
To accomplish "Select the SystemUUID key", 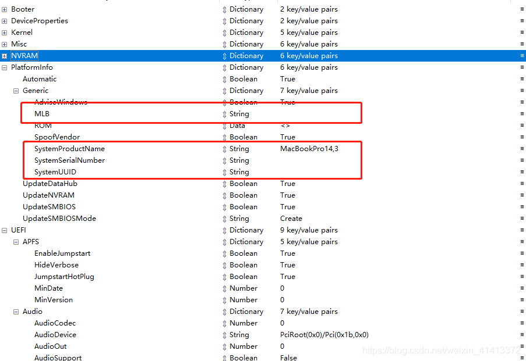I will [55, 172].
